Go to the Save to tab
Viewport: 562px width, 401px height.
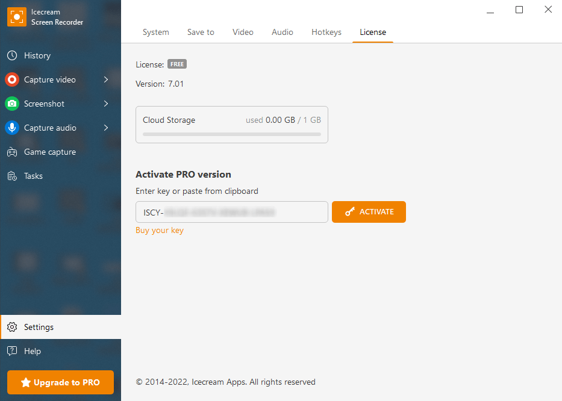tap(201, 32)
